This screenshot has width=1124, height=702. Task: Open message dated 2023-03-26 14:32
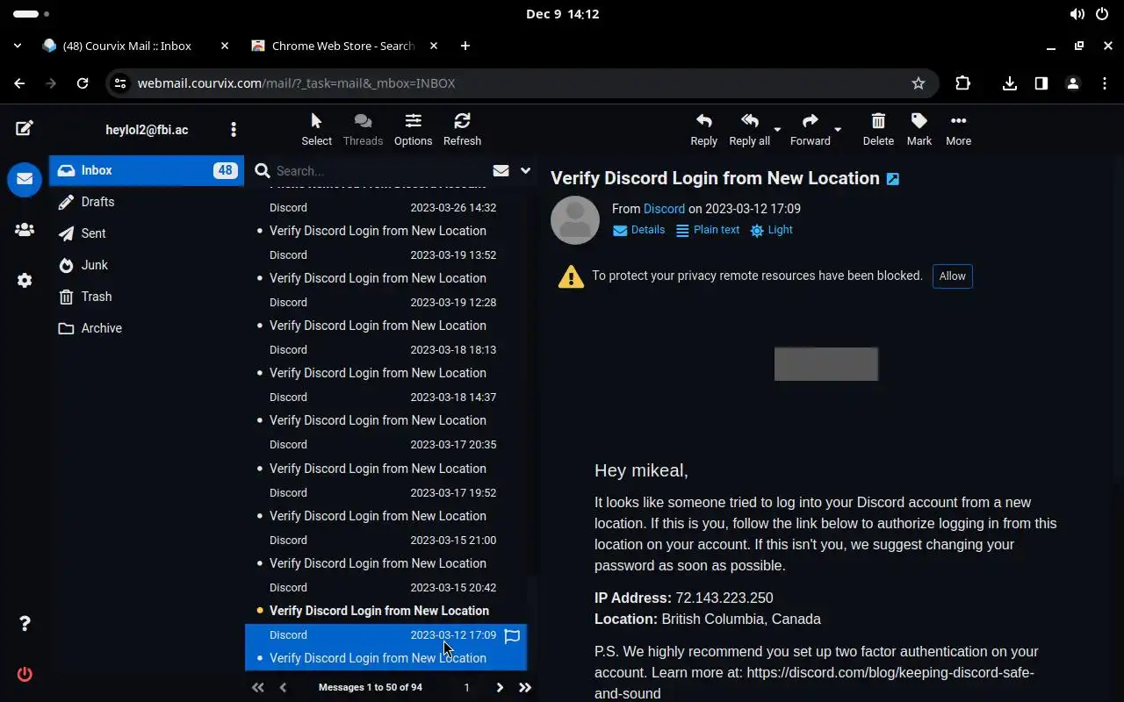pos(386,219)
